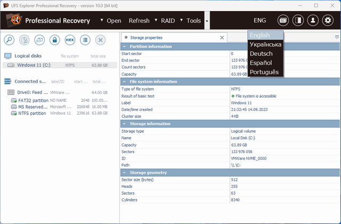Collapse the File system information section

[124, 82]
